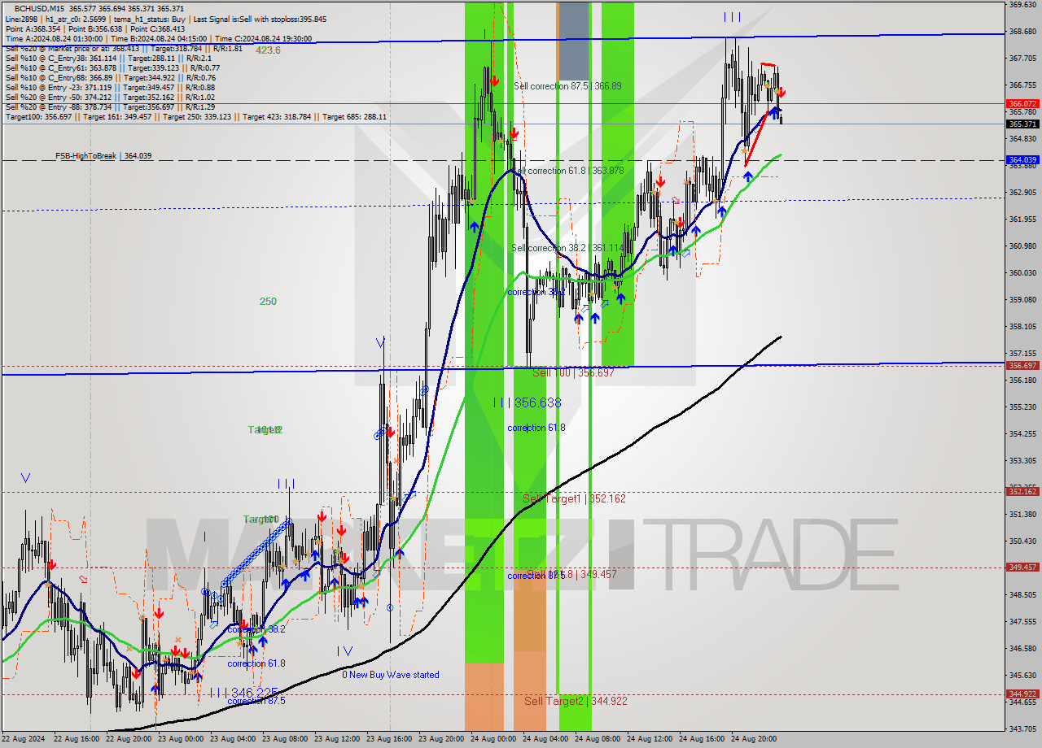This screenshot has height=748, width=1042.
Task: Click the 360.030 price axis value
Action: point(1022,273)
